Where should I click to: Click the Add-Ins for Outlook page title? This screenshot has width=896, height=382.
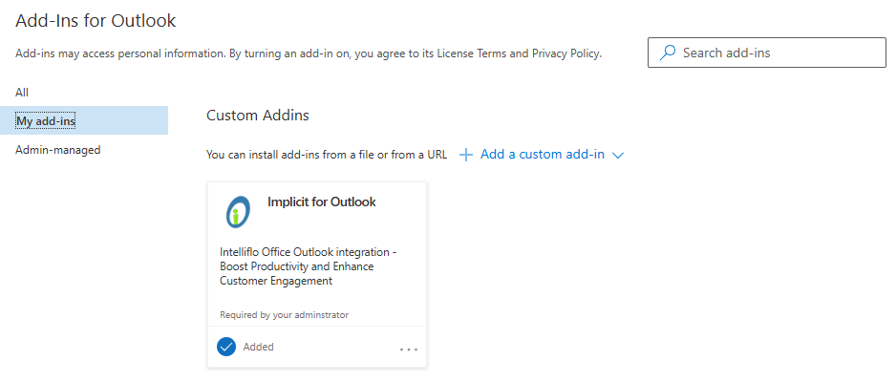pos(96,20)
